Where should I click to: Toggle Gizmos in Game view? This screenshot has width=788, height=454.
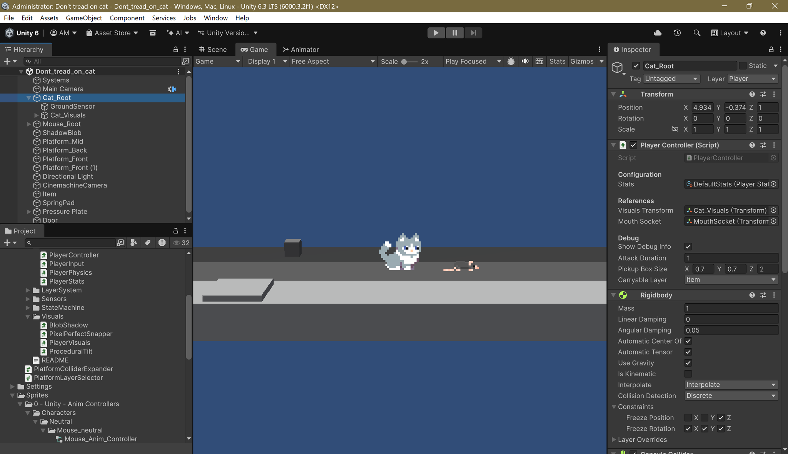coord(582,62)
